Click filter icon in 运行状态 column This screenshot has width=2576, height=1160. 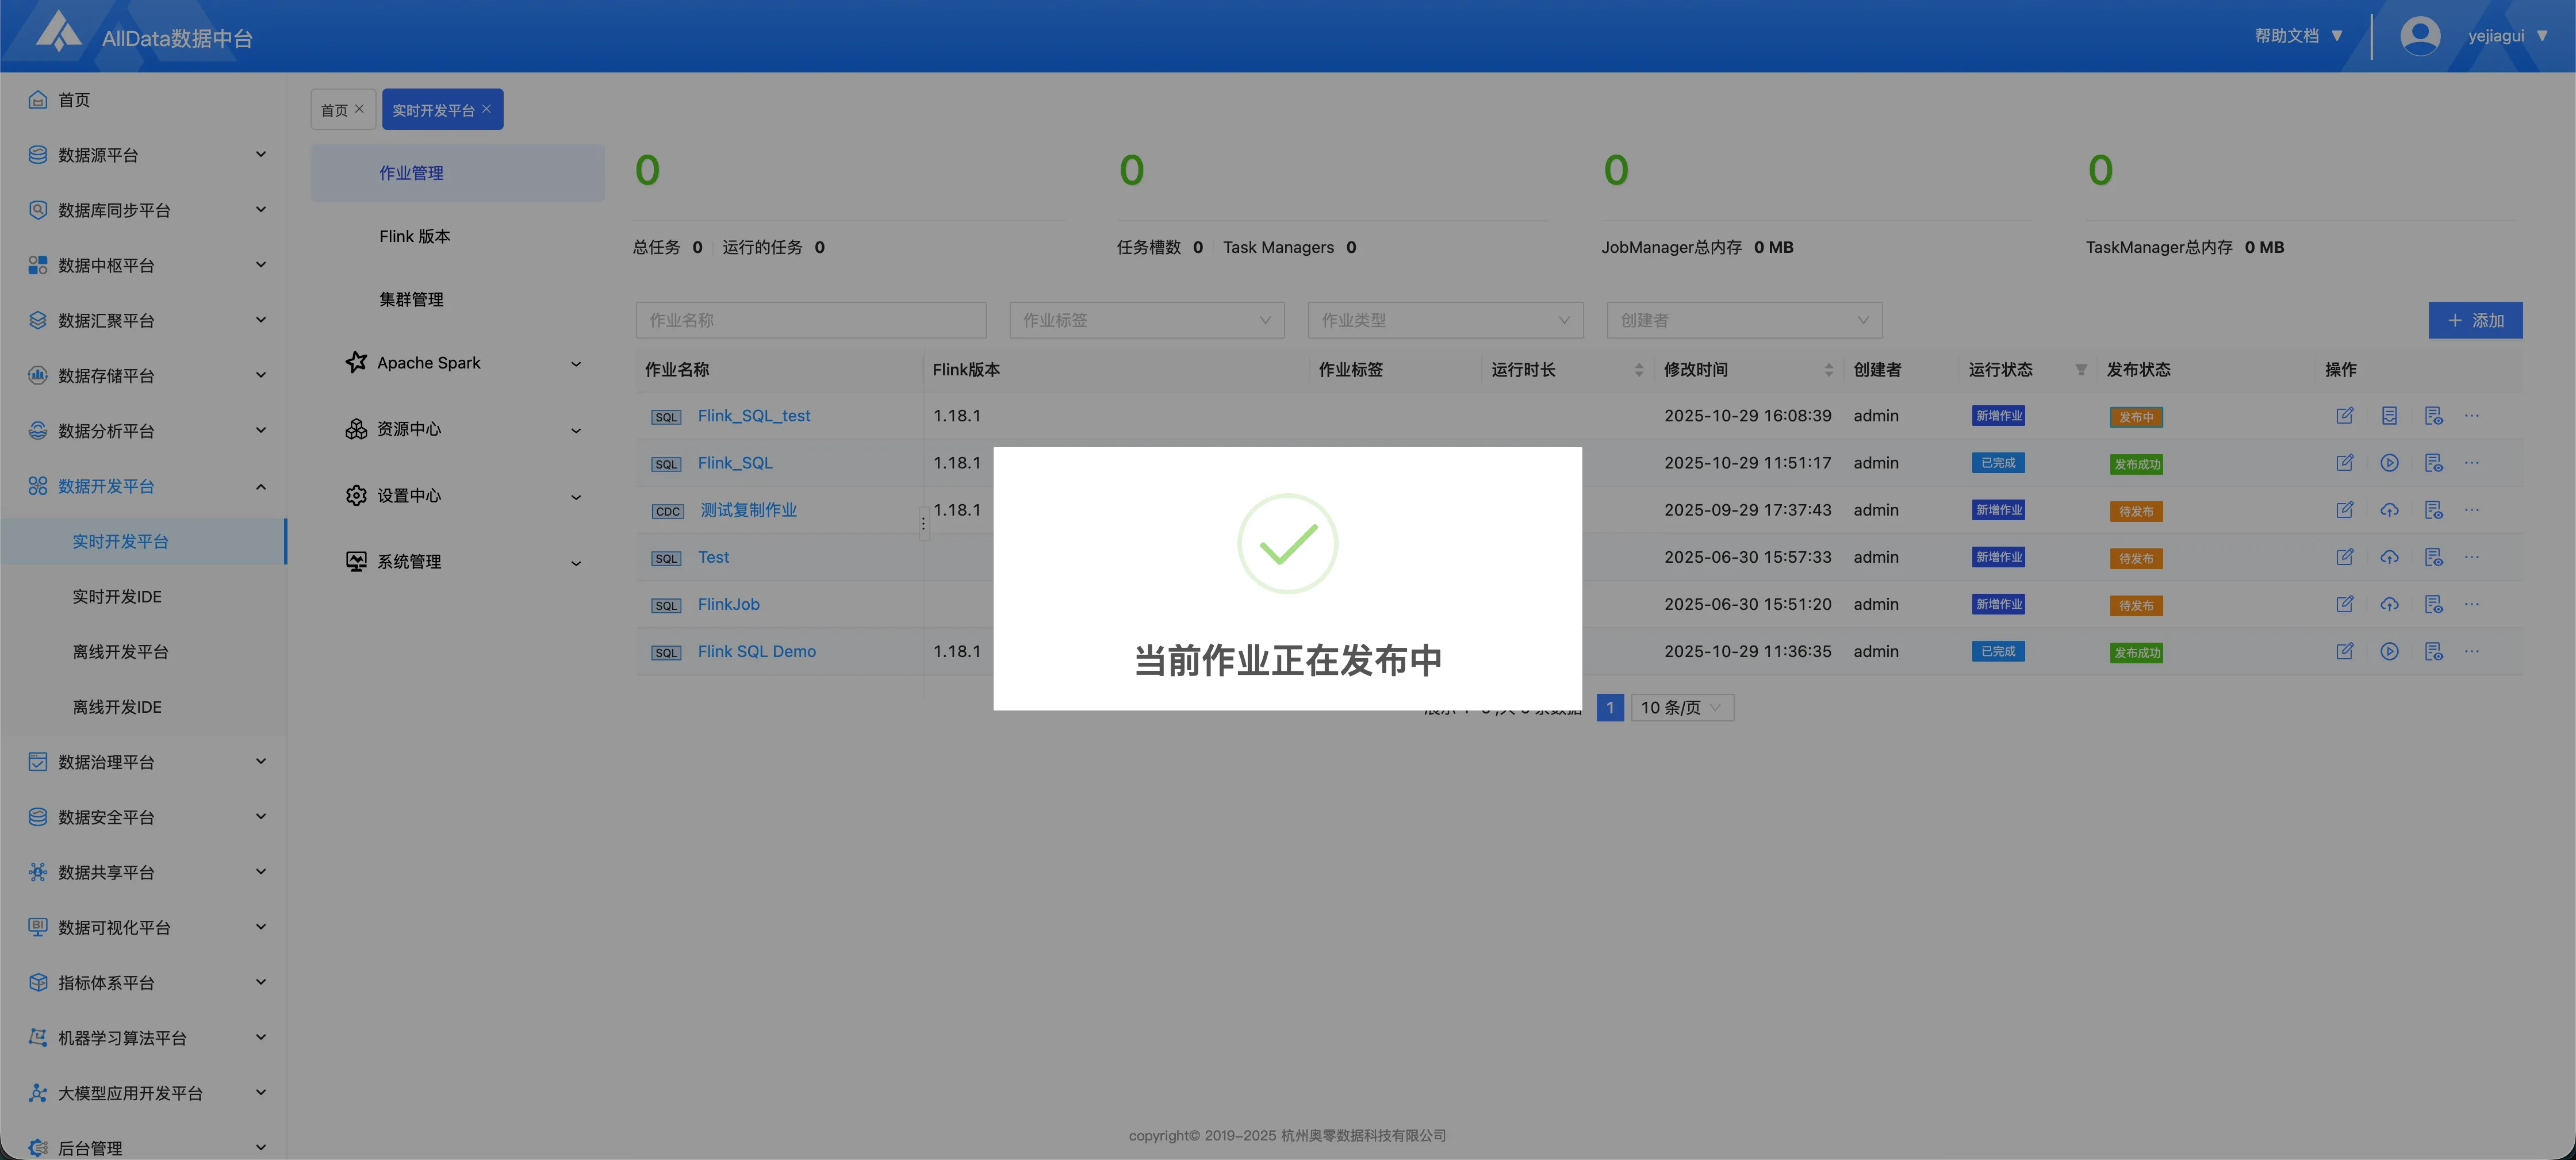tap(2081, 370)
